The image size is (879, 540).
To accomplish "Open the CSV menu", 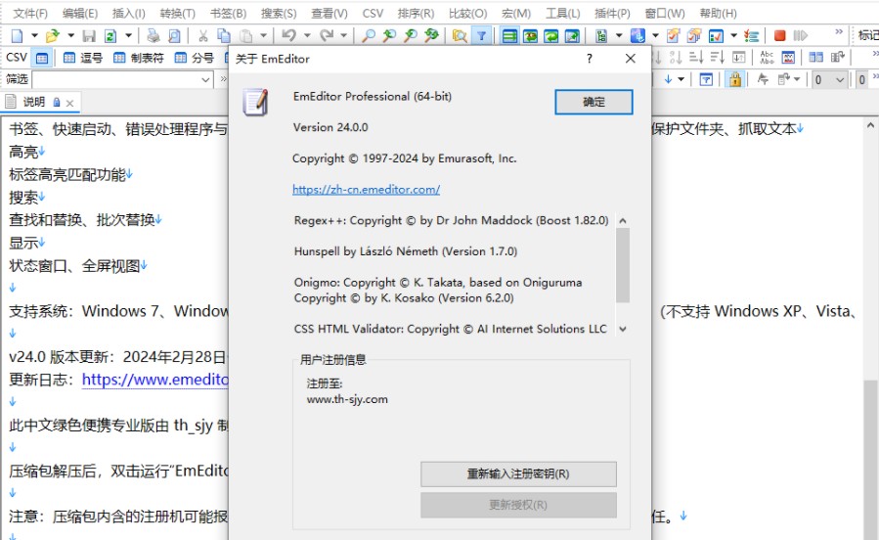I will pyautogui.click(x=373, y=13).
